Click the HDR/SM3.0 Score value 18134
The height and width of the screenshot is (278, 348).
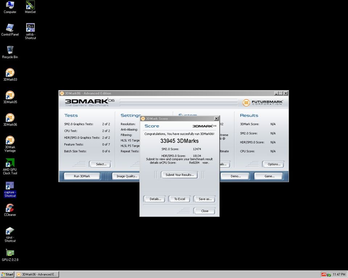(197, 156)
